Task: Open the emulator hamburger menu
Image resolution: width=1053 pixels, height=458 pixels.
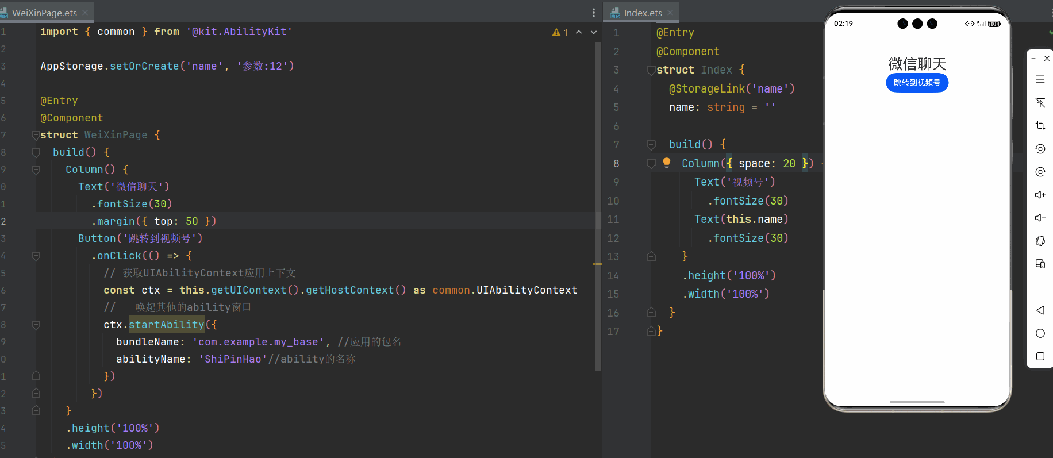Action: [x=1040, y=80]
